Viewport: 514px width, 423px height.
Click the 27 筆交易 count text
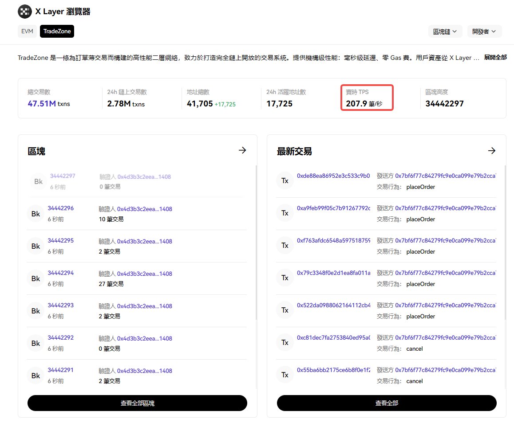(111, 284)
